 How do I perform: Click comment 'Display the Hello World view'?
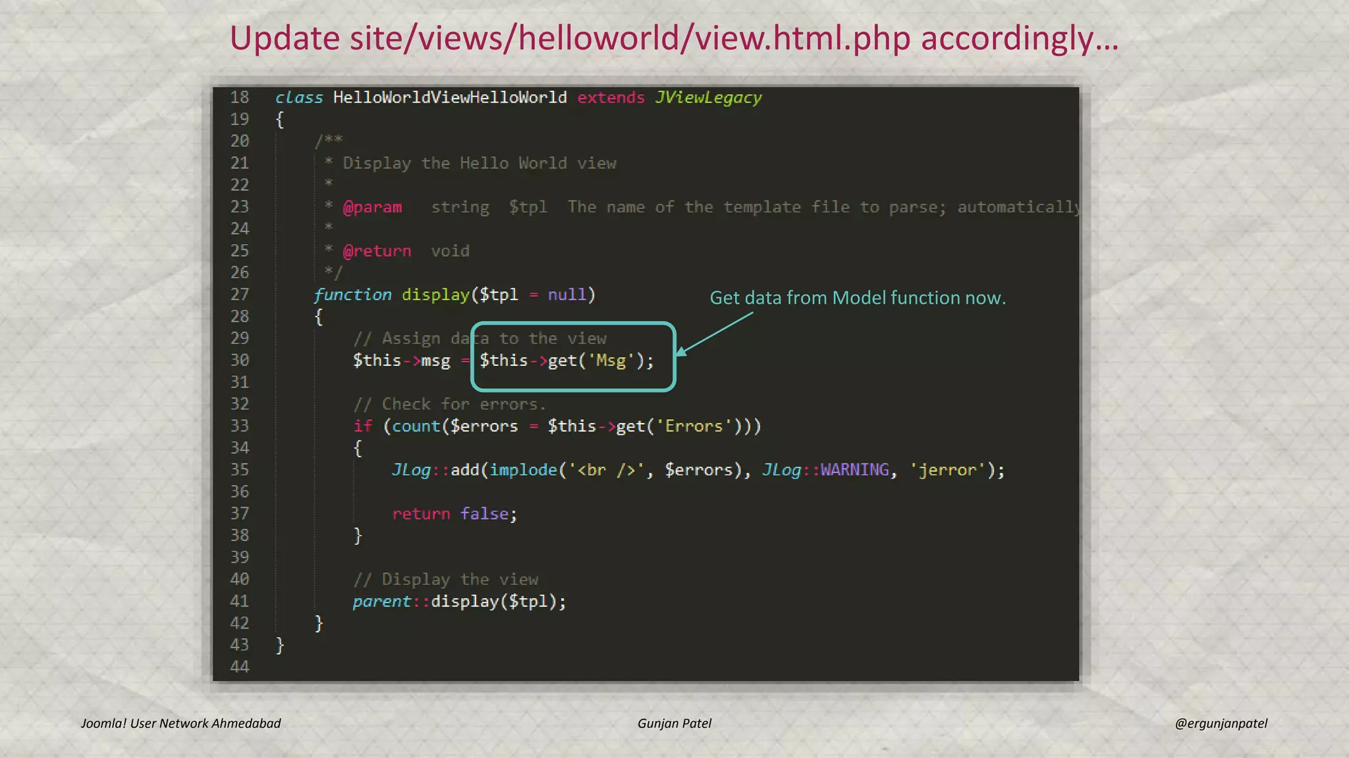point(480,163)
